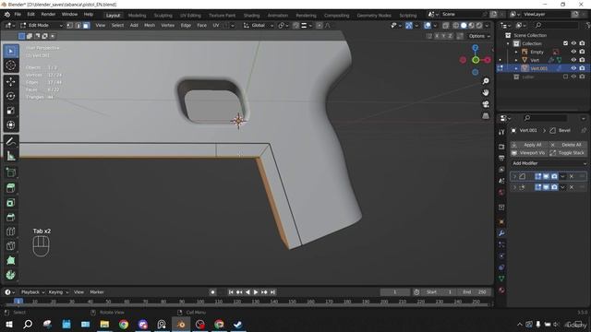Image resolution: width=591 pixels, height=332 pixels.
Task: Click the blue Z axis gizmo
Action: coord(476,48)
